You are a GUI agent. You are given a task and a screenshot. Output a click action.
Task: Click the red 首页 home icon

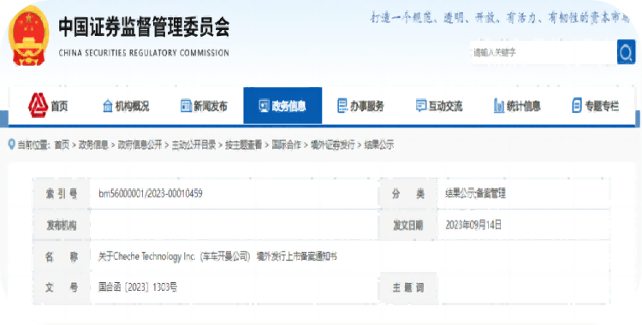[38, 105]
